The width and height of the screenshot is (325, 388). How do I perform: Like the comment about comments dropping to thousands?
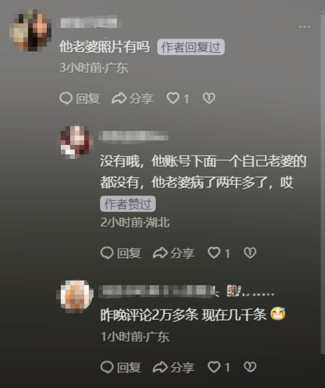[x=214, y=367]
